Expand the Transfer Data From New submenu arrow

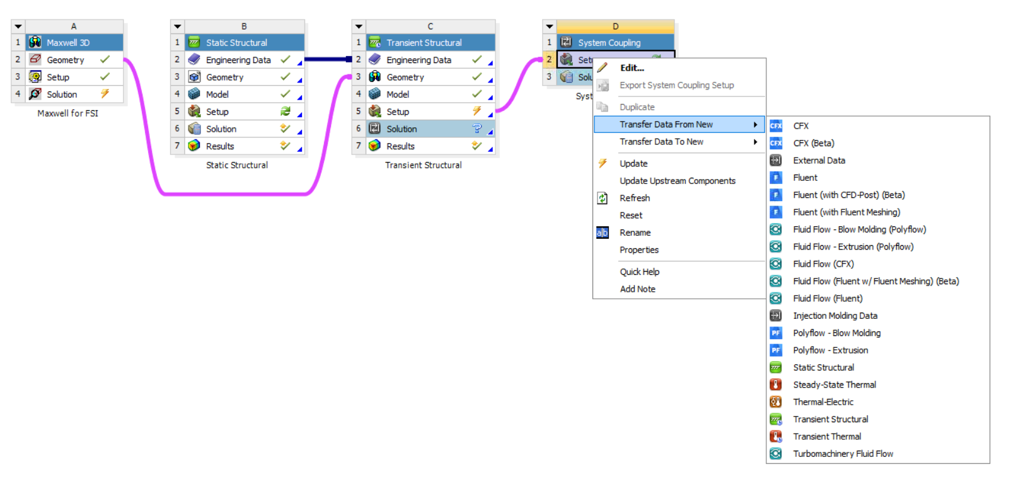tap(755, 125)
